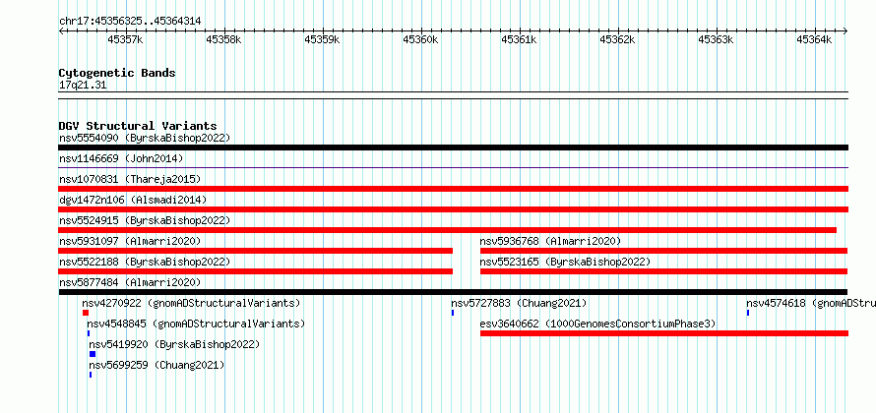Click the 45361k ruler tick label
The width and height of the screenshot is (876, 413).
(519, 39)
